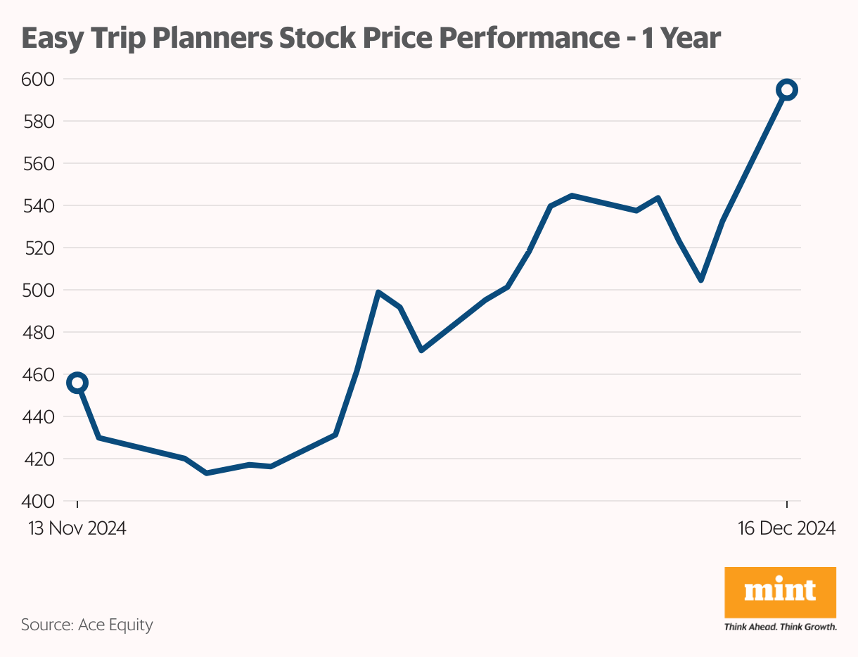Click the '13 Nov 2024' date label
The width and height of the screenshot is (858, 657).
(x=77, y=528)
